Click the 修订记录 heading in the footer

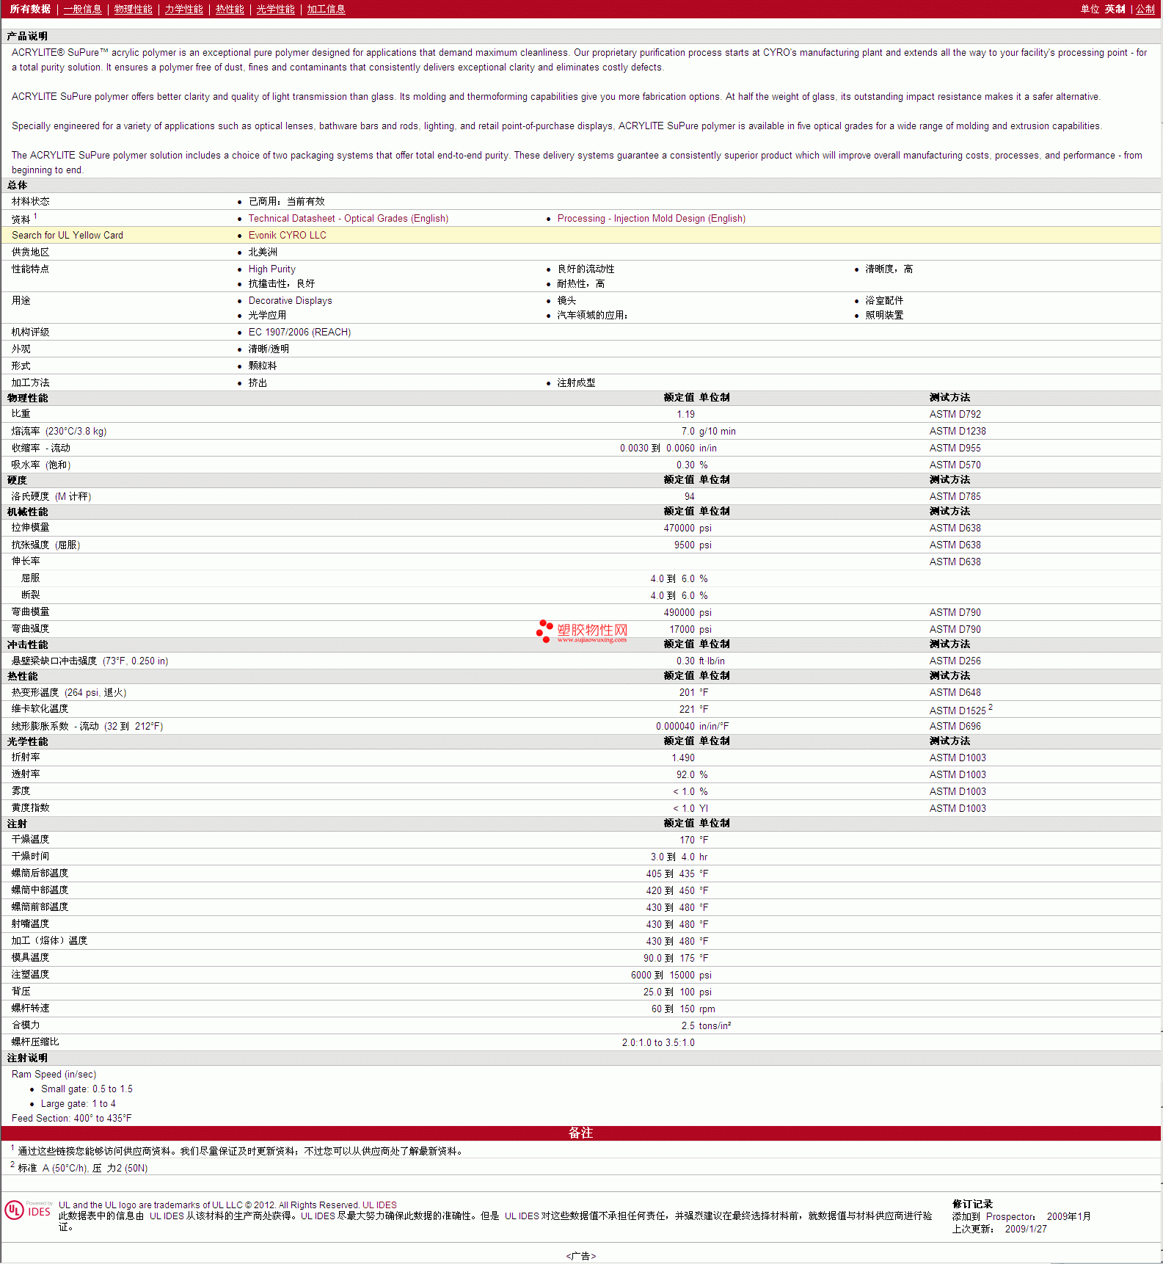[972, 1204]
